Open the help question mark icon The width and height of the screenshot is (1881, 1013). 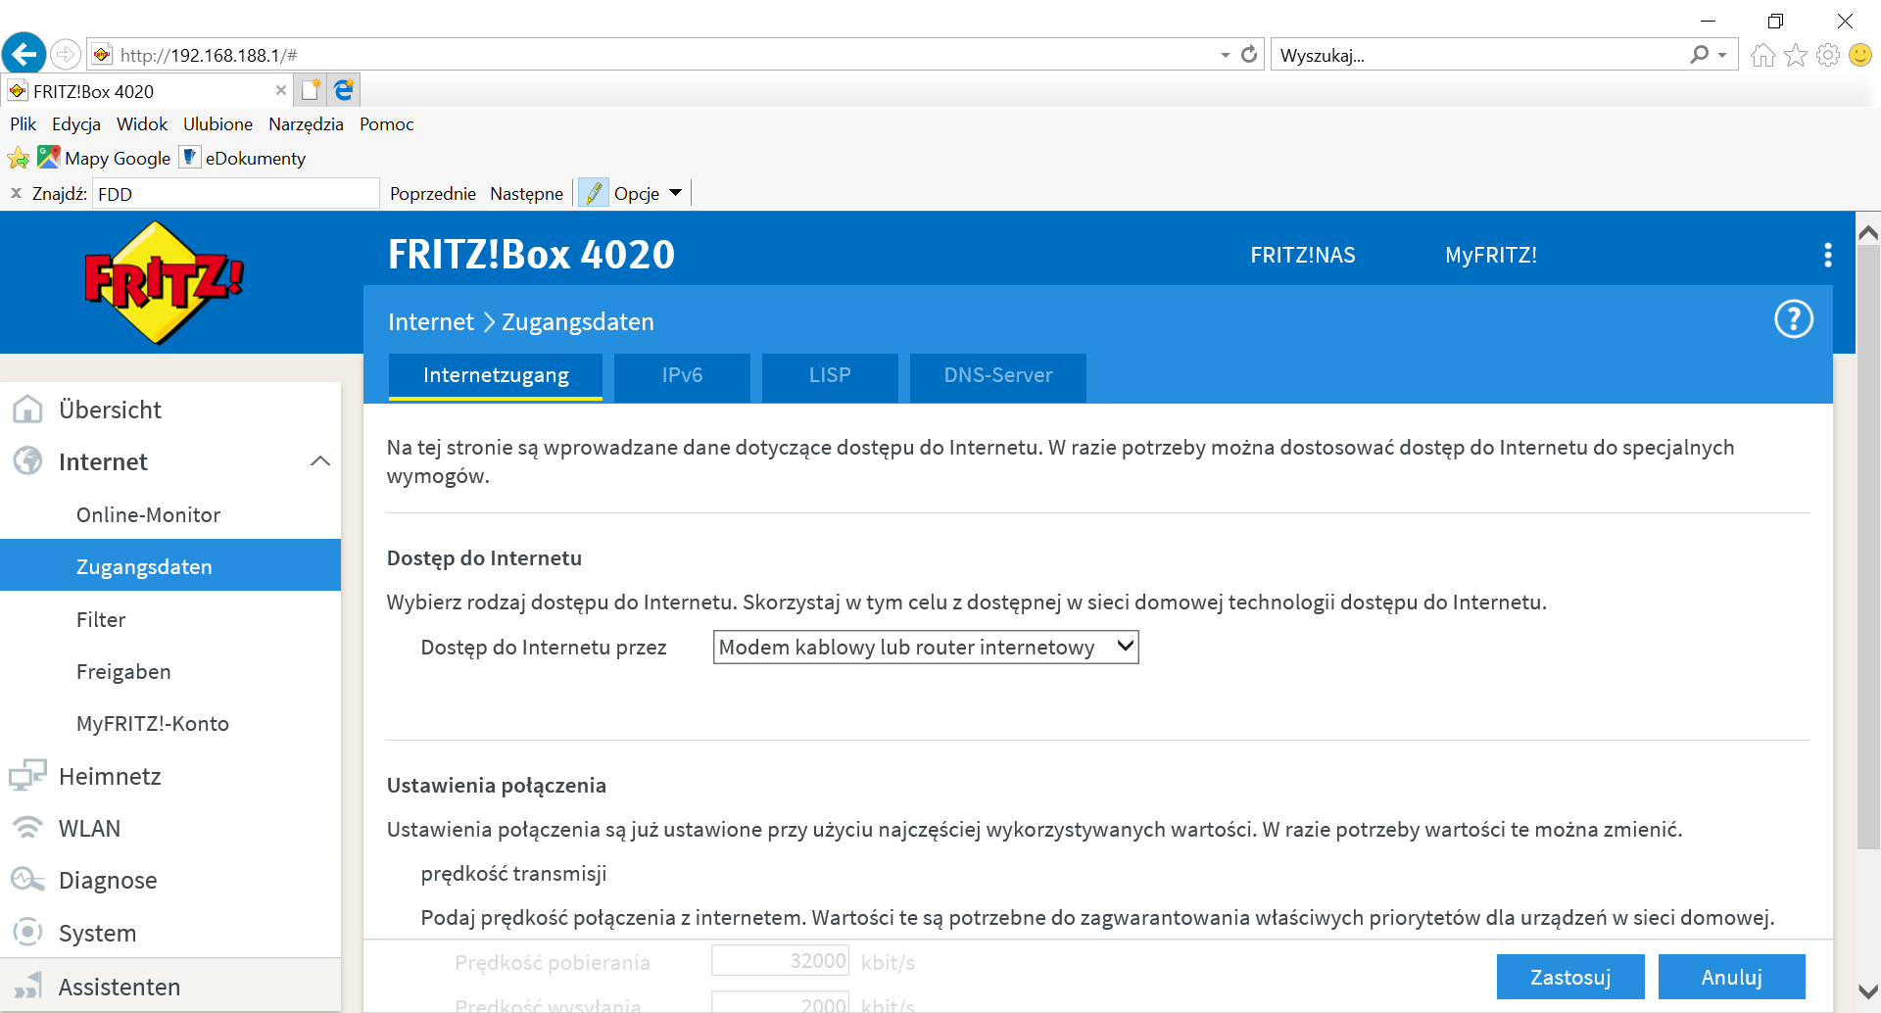[1794, 319]
